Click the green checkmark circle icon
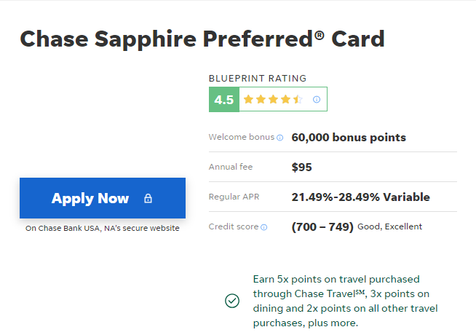This screenshot has height=335, width=476. click(232, 301)
